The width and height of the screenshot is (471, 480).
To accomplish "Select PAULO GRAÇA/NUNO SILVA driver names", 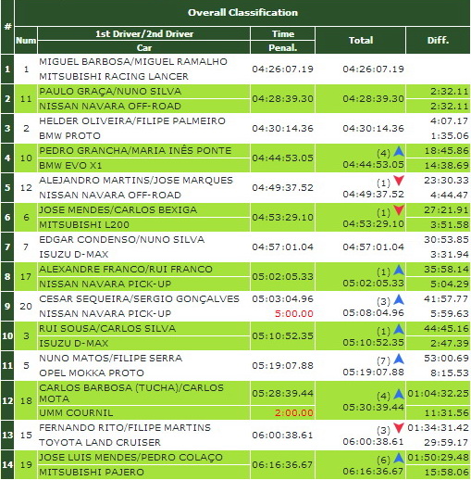I will [x=110, y=91].
